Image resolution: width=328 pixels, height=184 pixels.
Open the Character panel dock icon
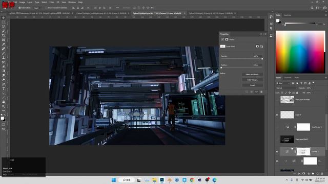point(271,24)
